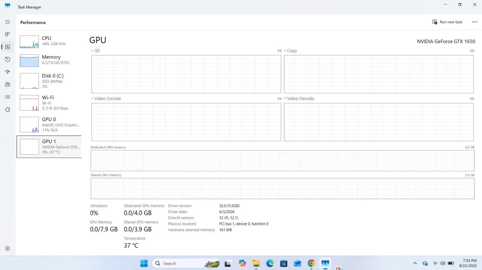Click the Video Encode graph area

click(186, 122)
